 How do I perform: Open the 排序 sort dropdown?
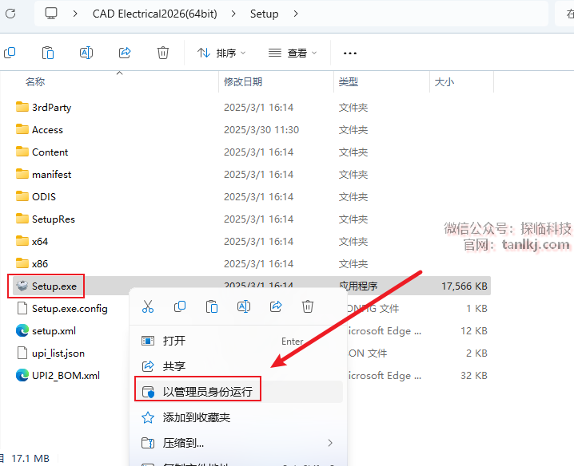[221, 53]
